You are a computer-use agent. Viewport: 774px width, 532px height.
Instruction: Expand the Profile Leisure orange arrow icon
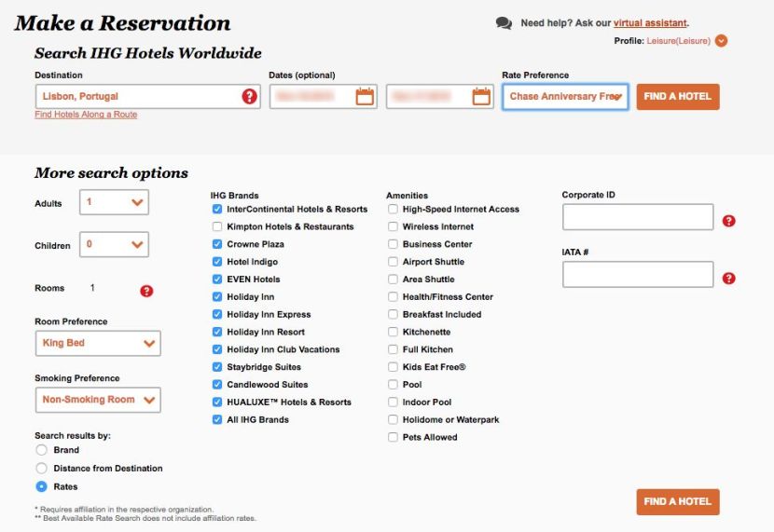721,41
